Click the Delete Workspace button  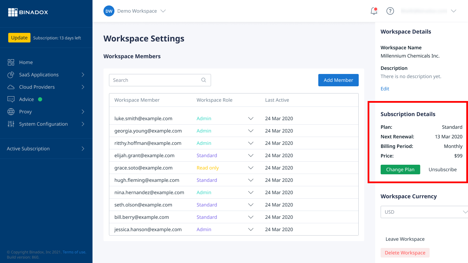pyautogui.click(x=405, y=253)
